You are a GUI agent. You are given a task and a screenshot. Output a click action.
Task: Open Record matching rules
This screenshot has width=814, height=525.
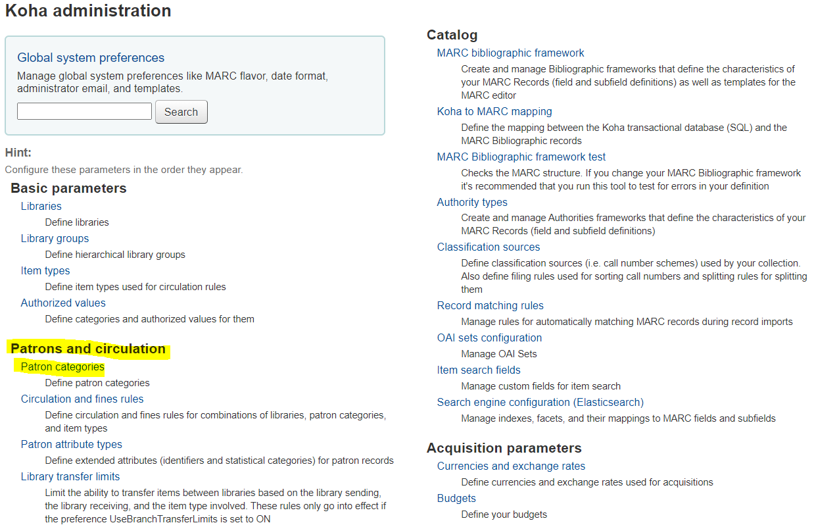491,305
